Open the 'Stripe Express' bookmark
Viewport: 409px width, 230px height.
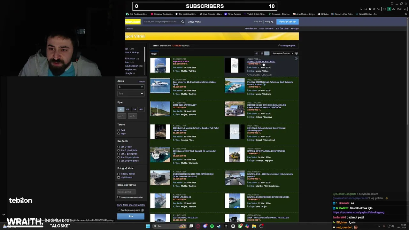click(233, 14)
